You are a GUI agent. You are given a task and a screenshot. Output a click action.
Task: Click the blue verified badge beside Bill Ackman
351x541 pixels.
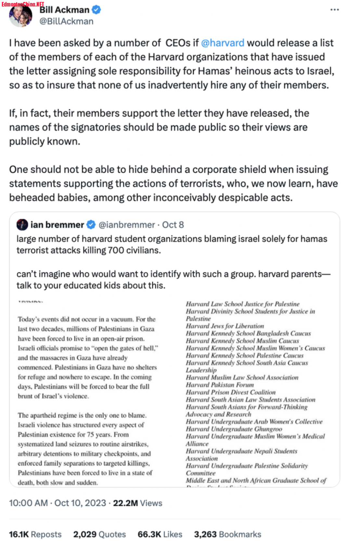click(x=96, y=10)
